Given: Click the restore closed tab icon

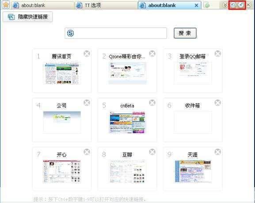Looking at the screenshot, I should point(233,5).
